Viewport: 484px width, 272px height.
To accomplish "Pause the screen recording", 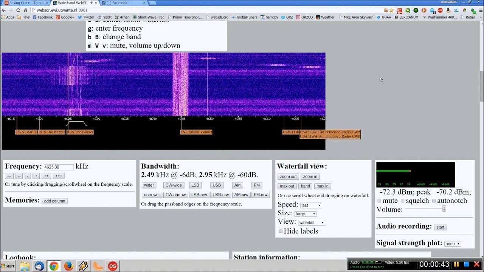I will click(456, 264).
